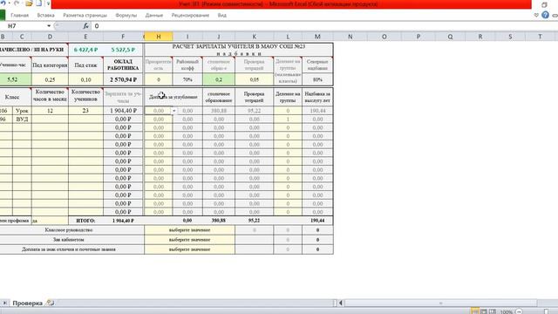
Task: Switch to Page Break Preview in status bar
Action: tap(492, 311)
